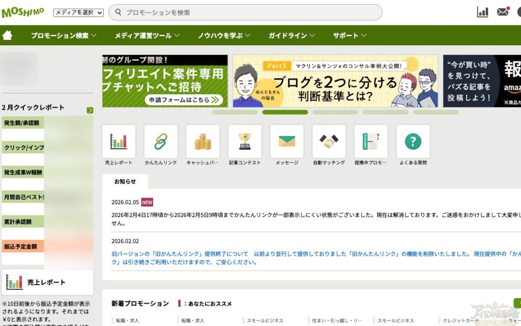Viewport: 521px width, 326px height.
Task: Open the サポート navigation menu
Action: [x=350, y=36]
